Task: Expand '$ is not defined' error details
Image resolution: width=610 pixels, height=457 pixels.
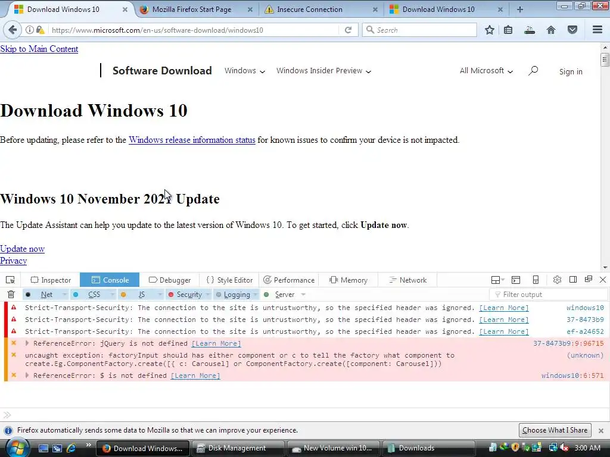Action: tap(27, 375)
